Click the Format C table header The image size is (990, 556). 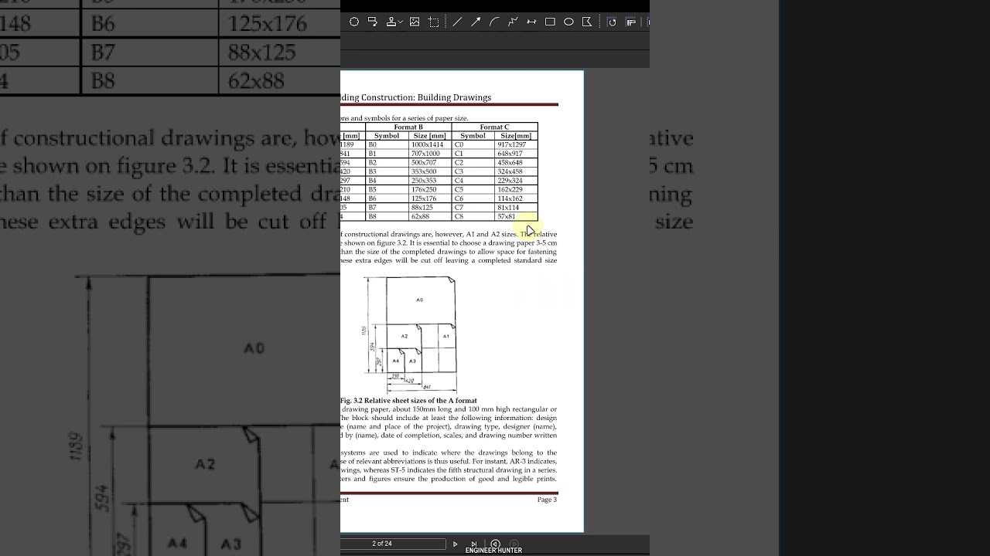coord(495,127)
